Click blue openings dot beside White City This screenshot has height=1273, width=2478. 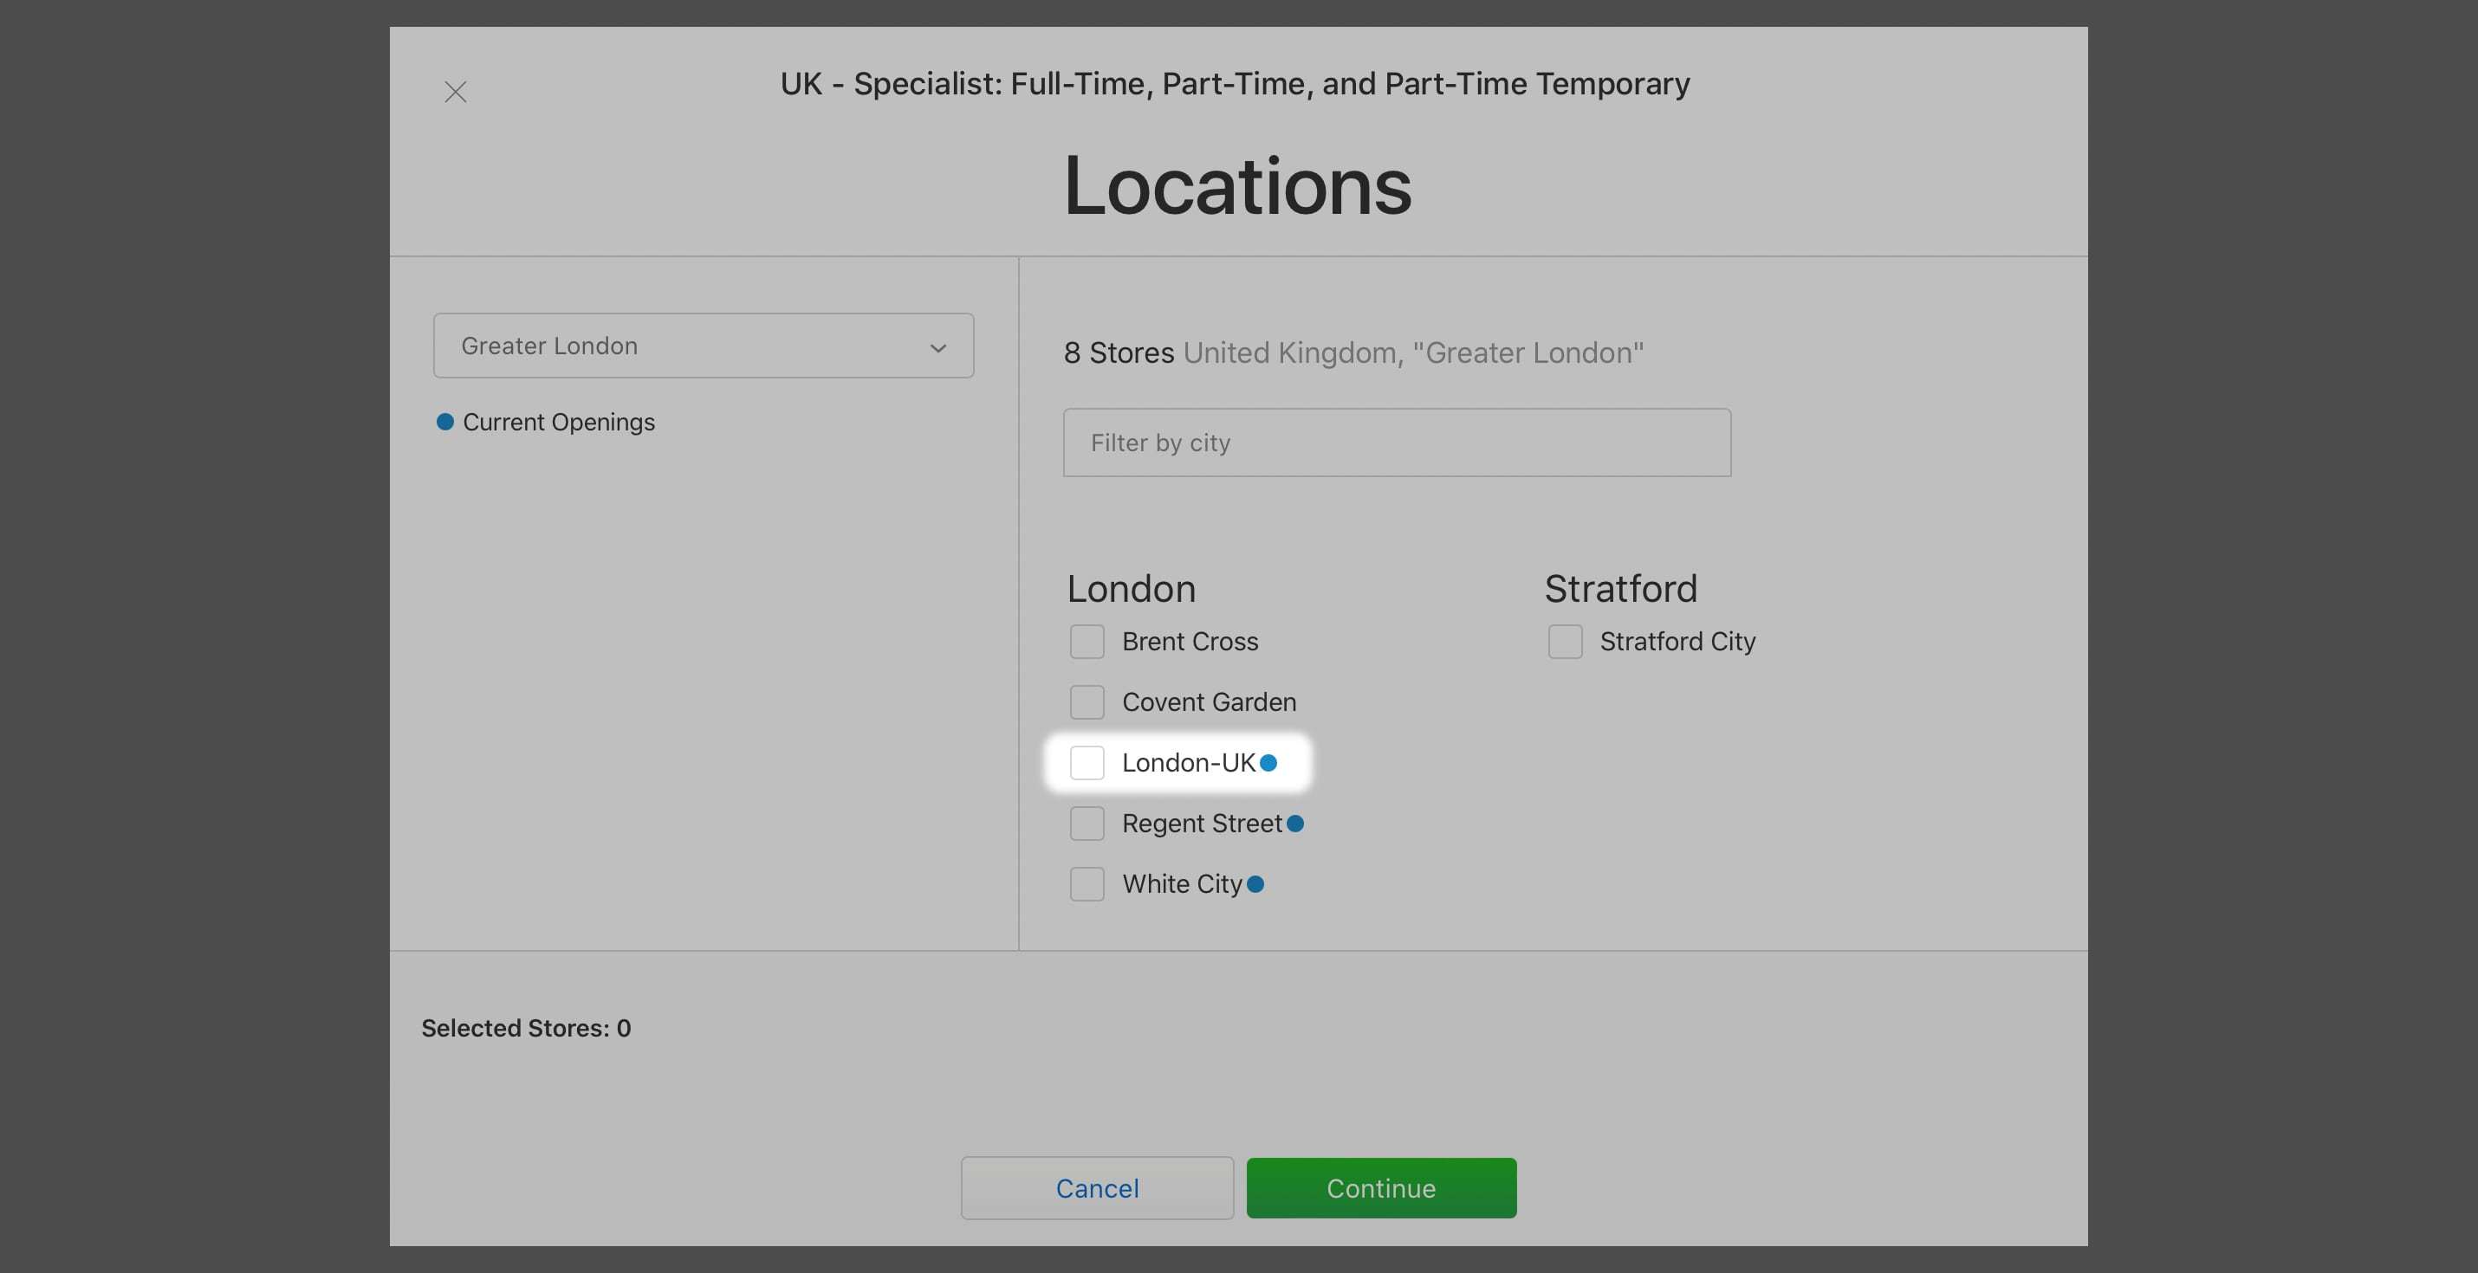1255,884
